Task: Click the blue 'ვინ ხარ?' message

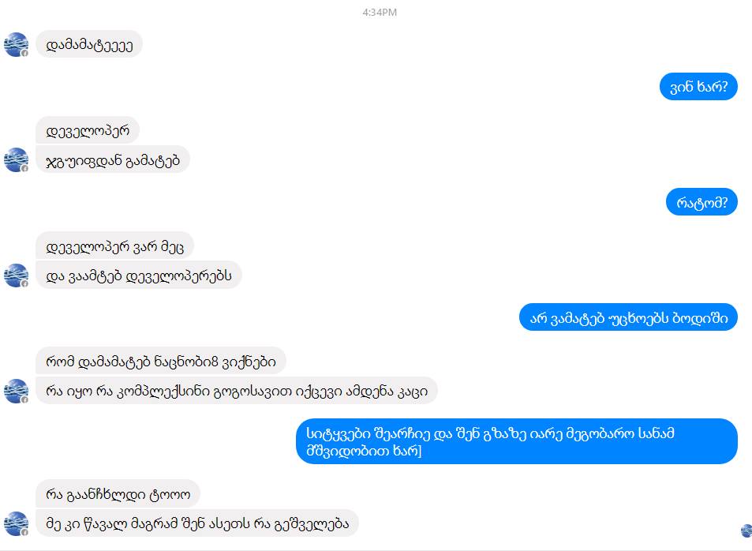Action: (698, 86)
